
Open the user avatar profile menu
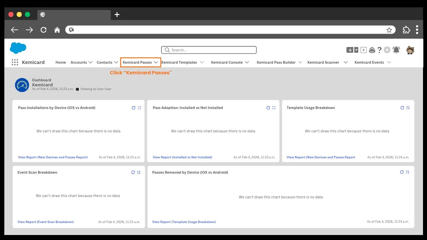(x=410, y=50)
